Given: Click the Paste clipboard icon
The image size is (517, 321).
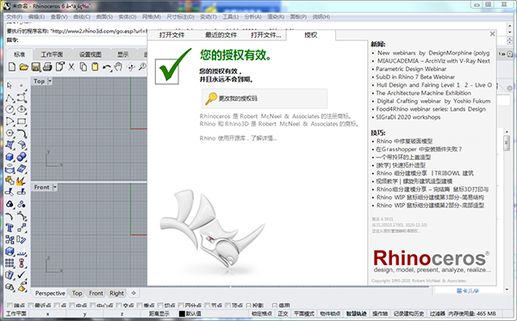Looking at the screenshot, I should (95, 67).
